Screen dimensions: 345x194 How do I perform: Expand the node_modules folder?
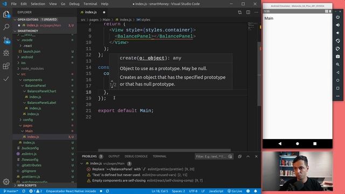point(32,68)
